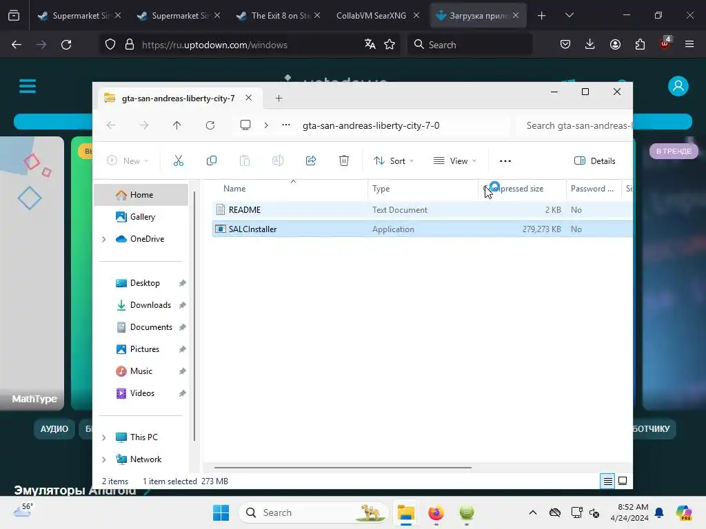Select Home in navigation pane
The height and width of the screenshot is (529, 706).
pyautogui.click(x=141, y=195)
